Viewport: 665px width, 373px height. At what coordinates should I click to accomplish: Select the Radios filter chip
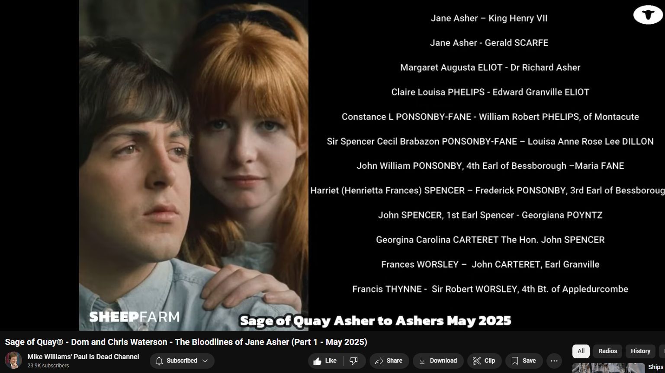click(607, 351)
